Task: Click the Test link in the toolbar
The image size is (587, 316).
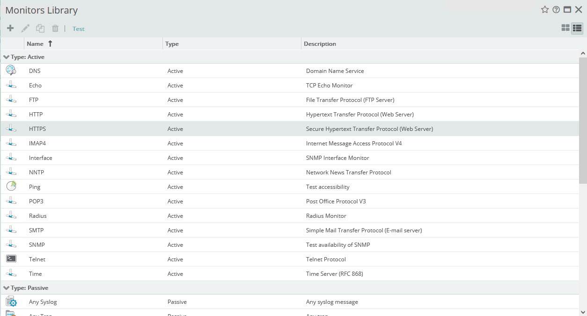Action: [78, 29]
